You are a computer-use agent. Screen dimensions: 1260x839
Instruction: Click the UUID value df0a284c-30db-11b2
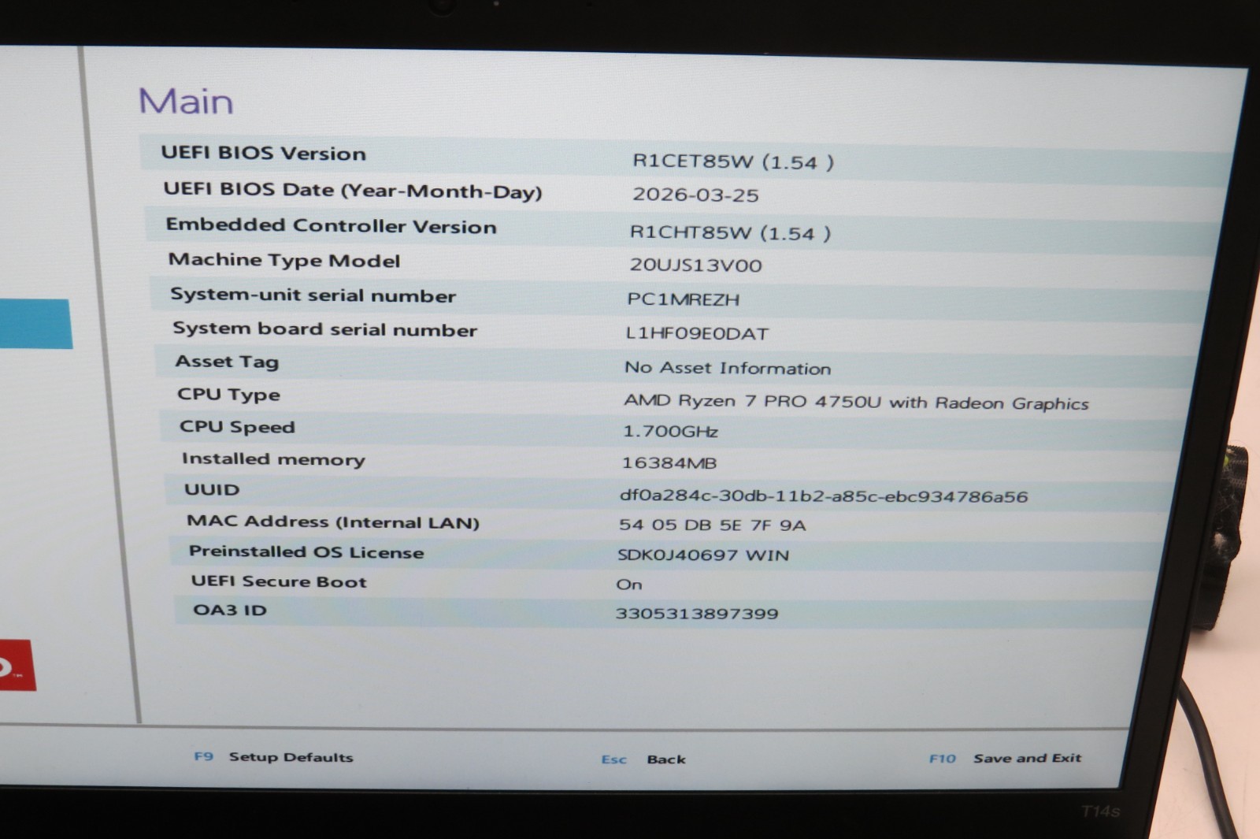[x=824, y=496]
